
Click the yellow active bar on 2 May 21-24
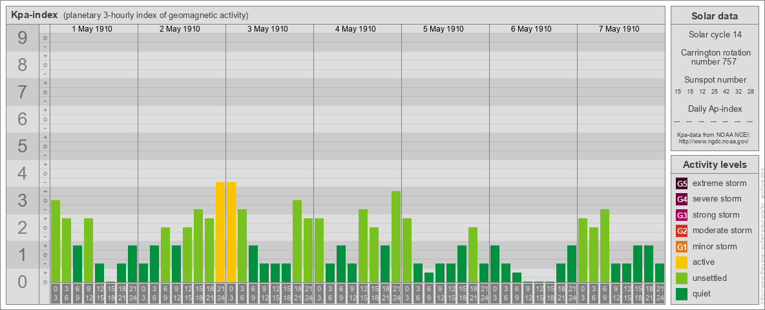220,232
